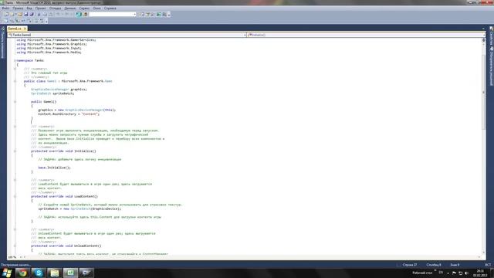This screenshot has width=494, height=278.
Task: Click the Complete Word toolbar icon
Action: pyautogui.click(x=23, y=21)
